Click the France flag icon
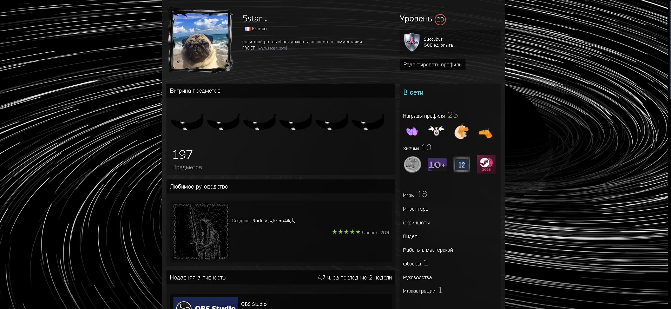671x309 pixels. 248,29
